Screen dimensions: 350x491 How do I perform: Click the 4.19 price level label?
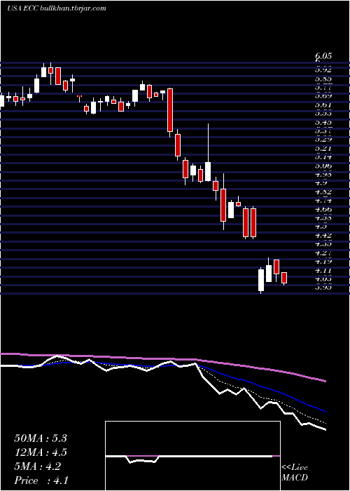[323, 262]
